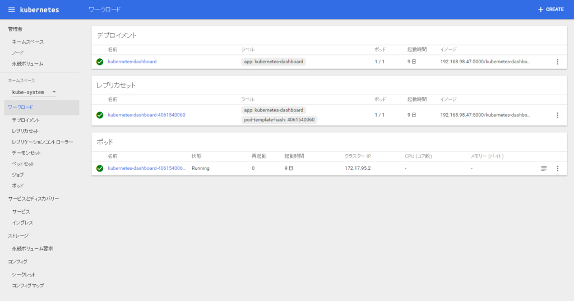574x301 pixels.
Task: Select デーモンセット in the sidebar
Action: [26, 153]
